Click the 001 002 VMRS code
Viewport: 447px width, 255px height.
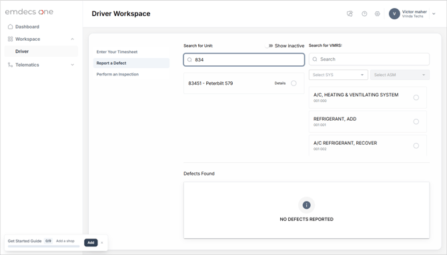(320, 149)
